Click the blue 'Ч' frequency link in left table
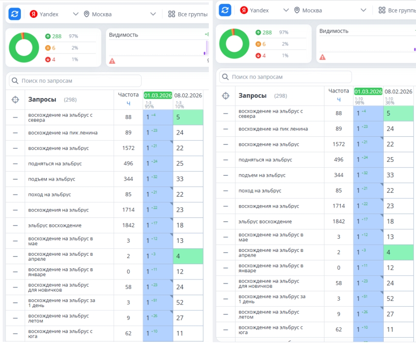The height and width of the screenshot is (344, 416). [128, 103]
